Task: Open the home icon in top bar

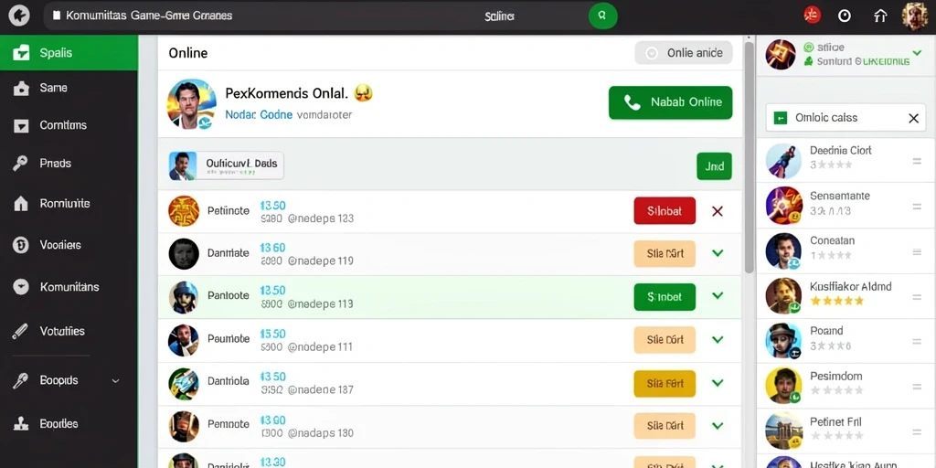Action: 880,16
